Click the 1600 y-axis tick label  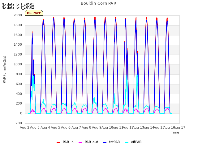(x=18, y=35)
